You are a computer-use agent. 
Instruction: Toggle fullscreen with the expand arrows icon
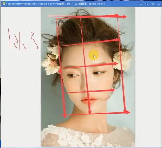(x=153, y=4)
